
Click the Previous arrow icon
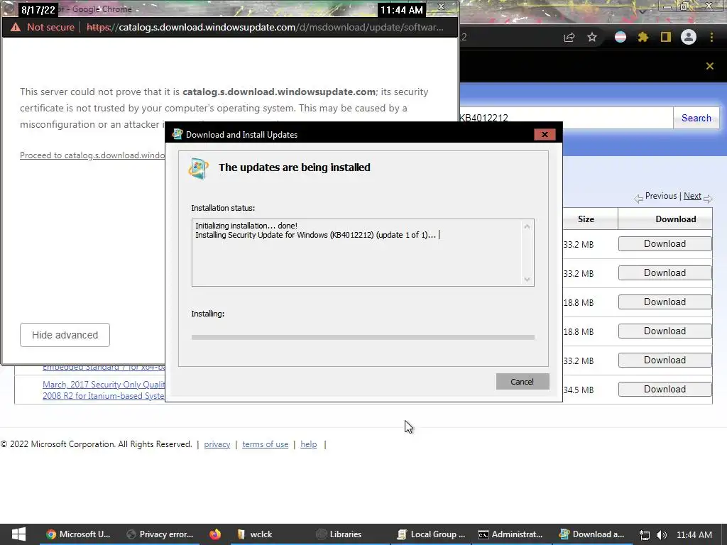coord(638,199)
